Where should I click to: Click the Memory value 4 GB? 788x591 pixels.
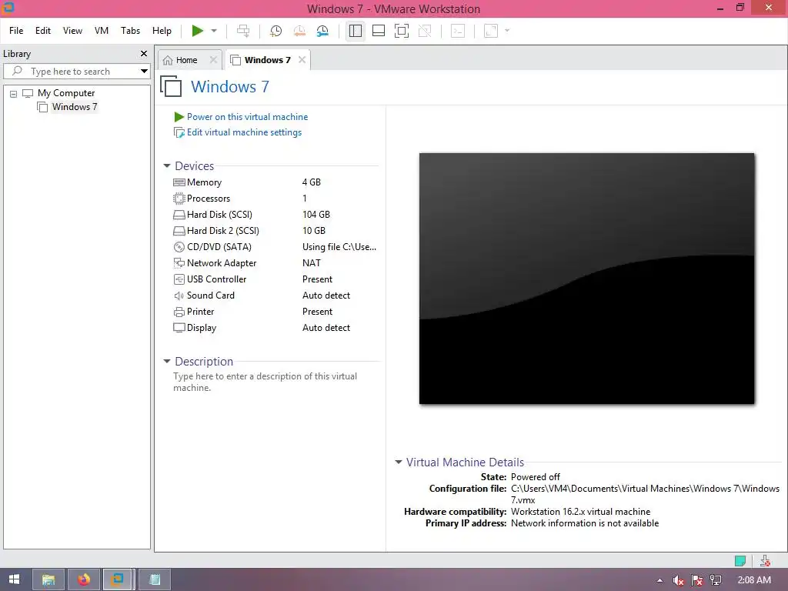point(312,182)
